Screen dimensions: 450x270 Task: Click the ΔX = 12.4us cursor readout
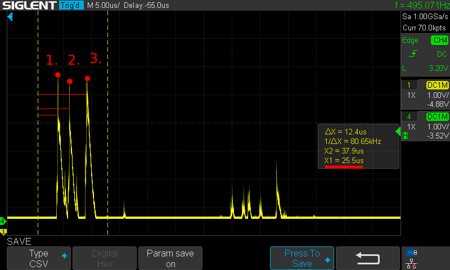coord(345,132)
